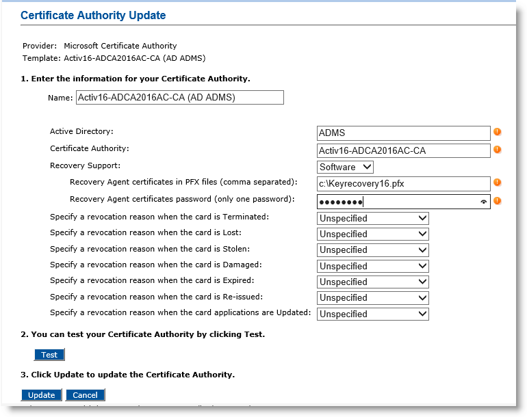Viewport: 527px width, 417px height.
Task: Open revocation reason dropdown for Updated applications
Action: [373, 314]
